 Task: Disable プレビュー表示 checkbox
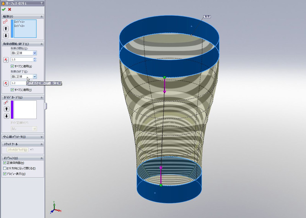pos(5,174)
